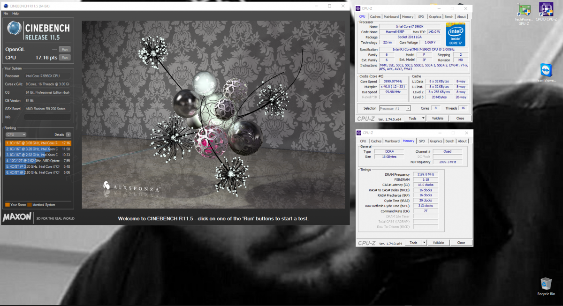
Task: Expand Tools dropdown arrow in upper CPU-Z window
Action: [x=424, y=119]
